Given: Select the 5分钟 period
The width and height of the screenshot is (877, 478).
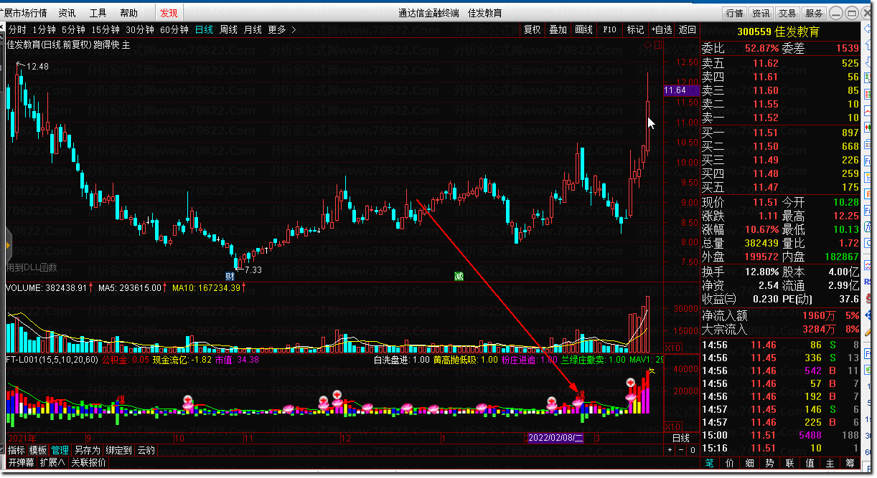Looking at the screenshot, I should point(73,29).
